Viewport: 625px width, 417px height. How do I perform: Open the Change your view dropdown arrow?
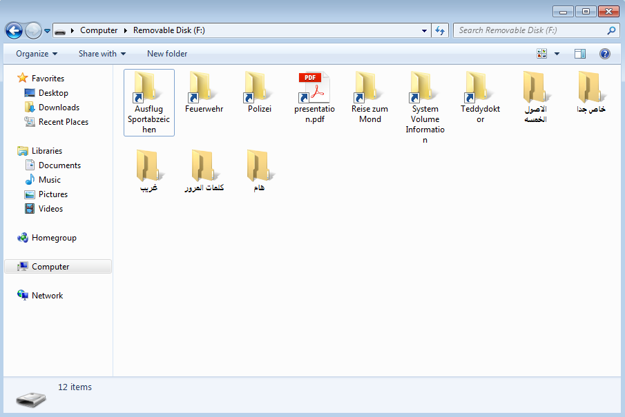557,54
